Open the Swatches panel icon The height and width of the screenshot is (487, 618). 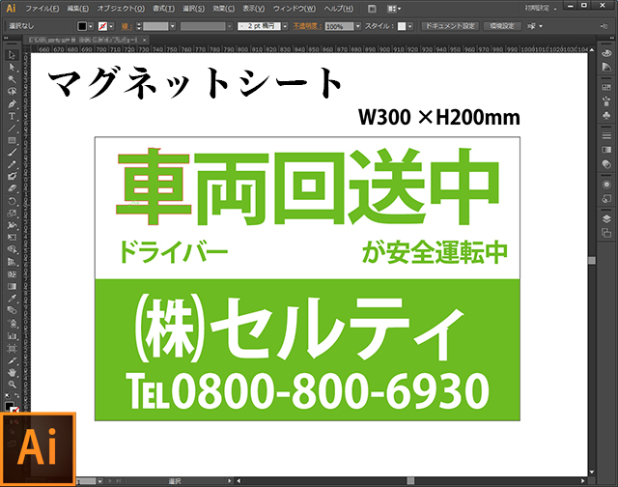click(606, 87)
